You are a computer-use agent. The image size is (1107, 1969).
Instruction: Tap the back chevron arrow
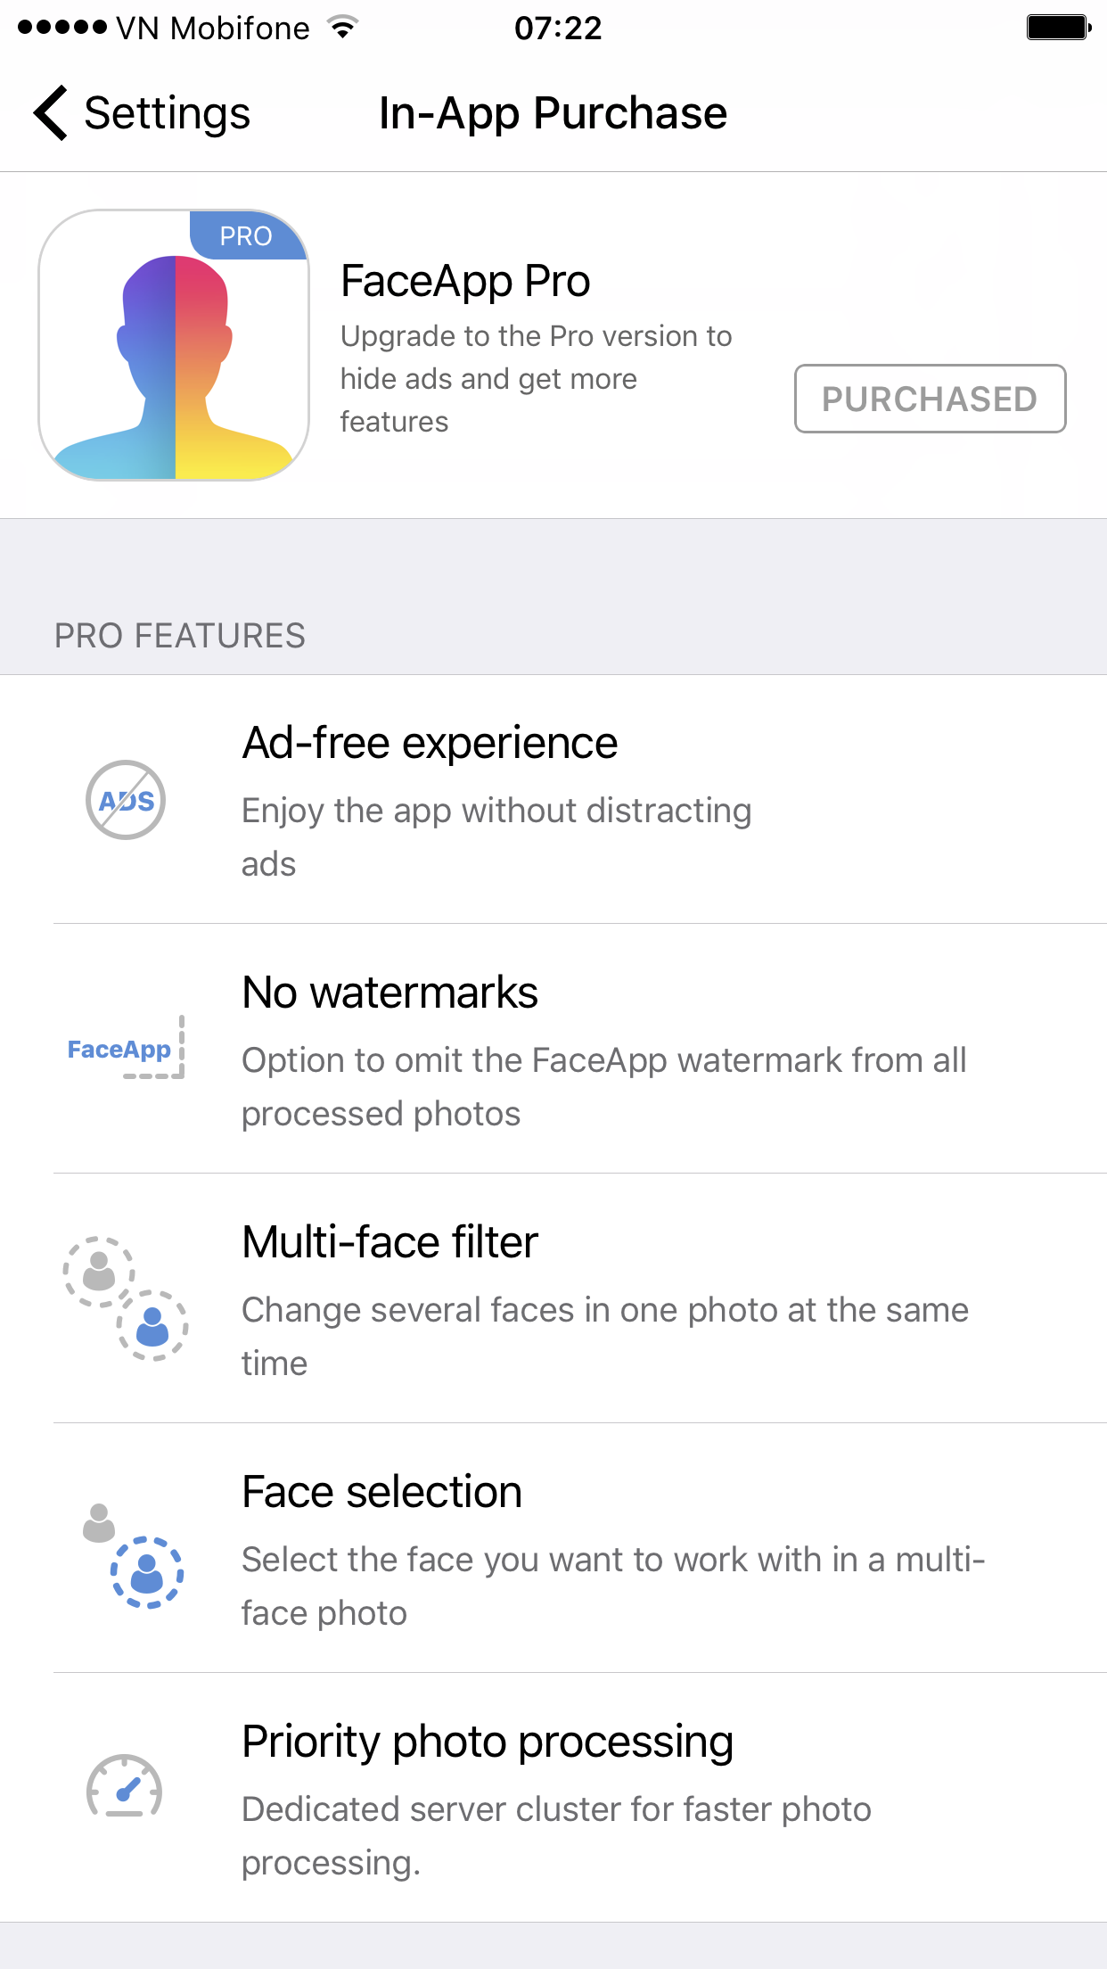click(52, 113)
